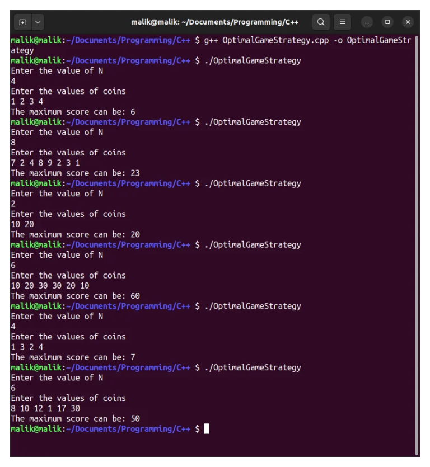Viewport: 430px width, 467px height.
Task: Click the block cursor at the last prompt
Action: pos(206,429)
